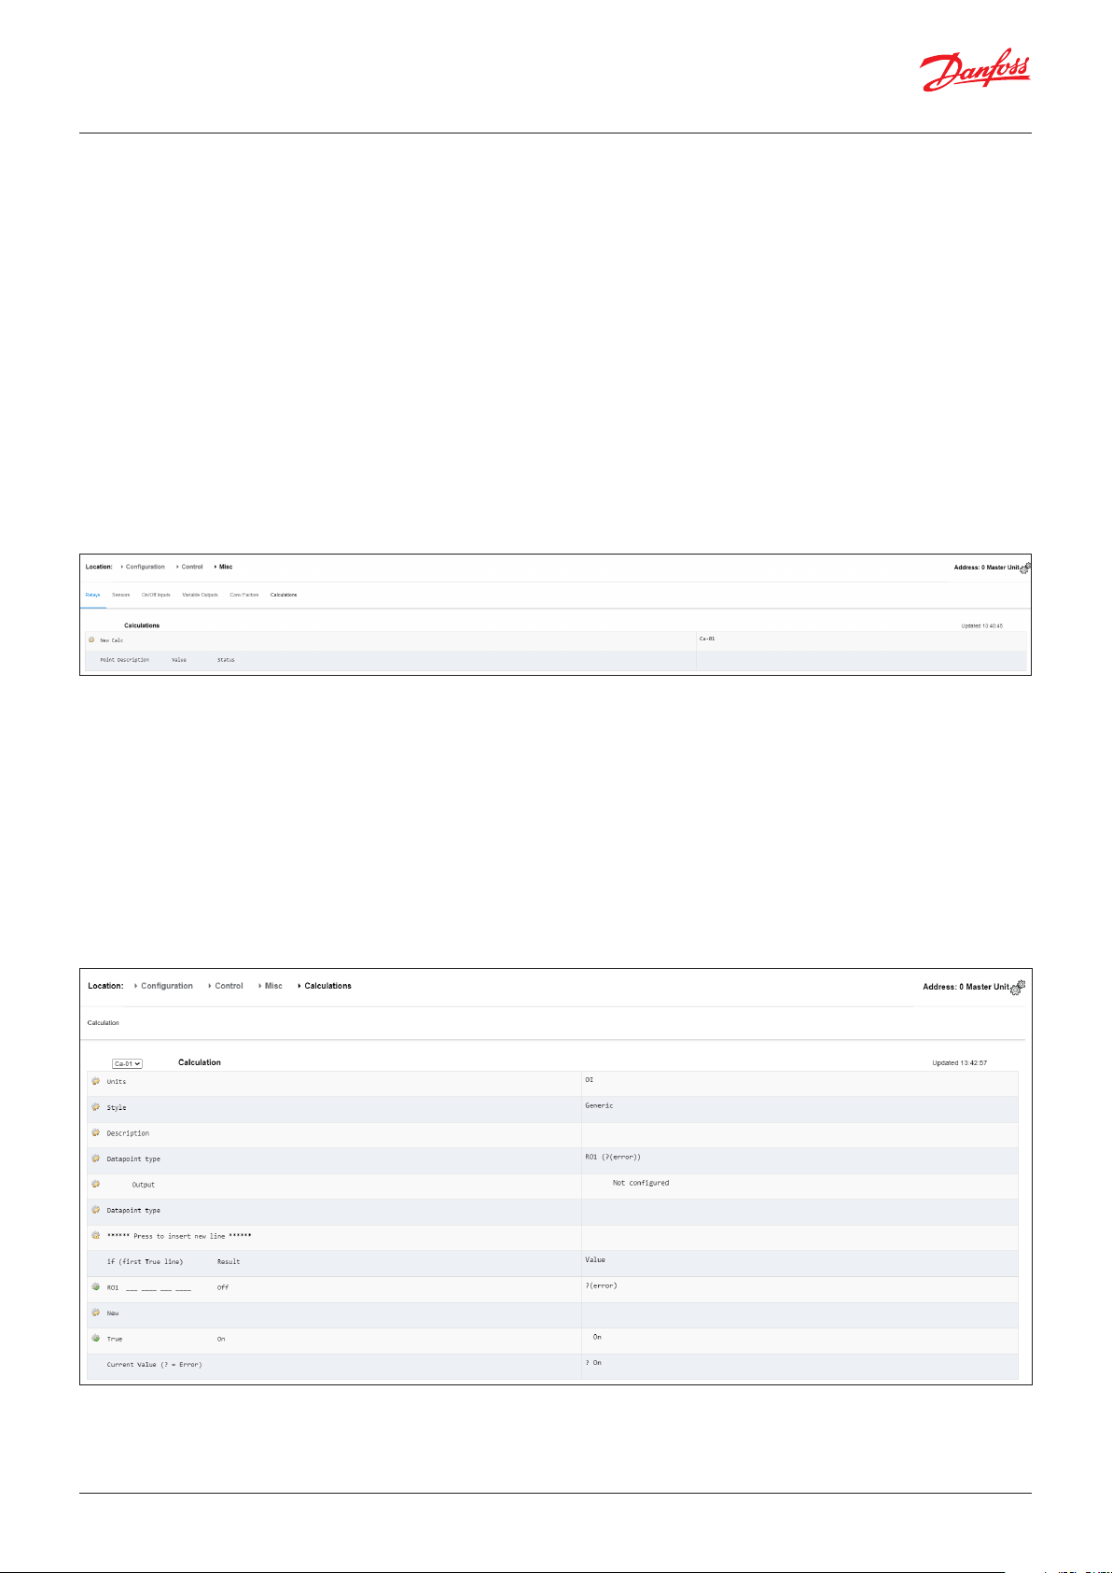Click the Not configured output value
Screen dimensions: 1112x1573
coord(641,1183)
